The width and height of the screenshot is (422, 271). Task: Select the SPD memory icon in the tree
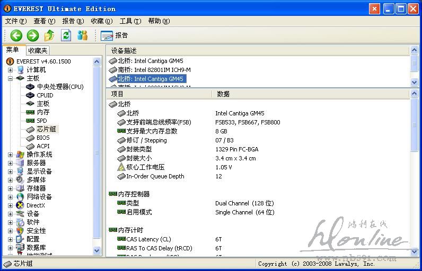pos(30,121)
